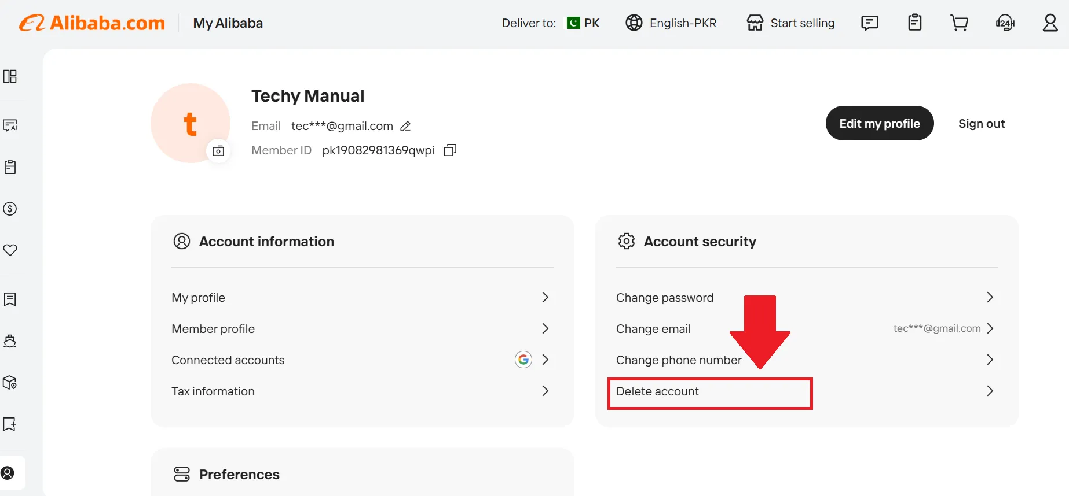The height and width of the screenshot is (496, 1069).
Task: Expand the My profile chevron
Action: [x=545, y=297]
